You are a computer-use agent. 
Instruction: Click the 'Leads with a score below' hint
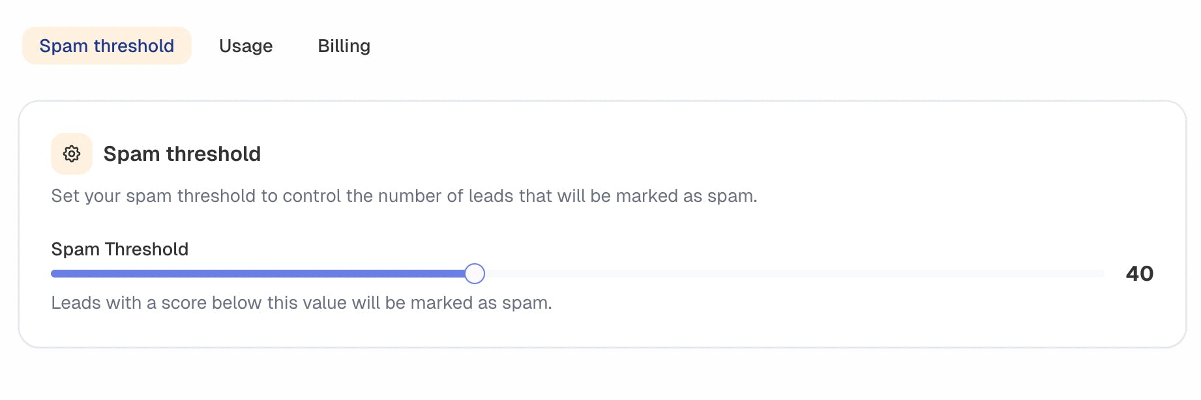coord(301,303)
